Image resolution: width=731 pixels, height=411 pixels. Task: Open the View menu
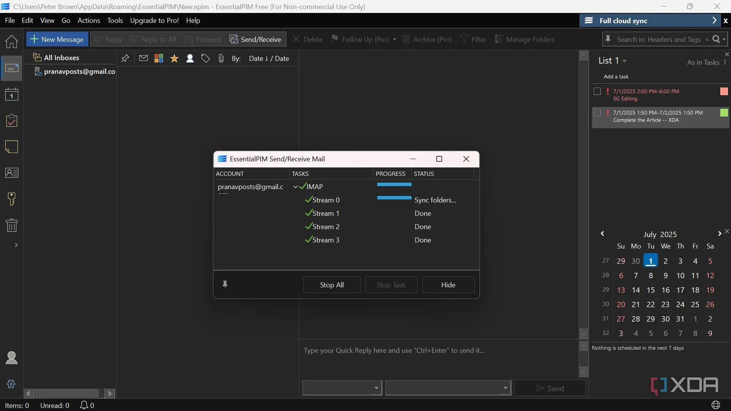tap(47, 21)
